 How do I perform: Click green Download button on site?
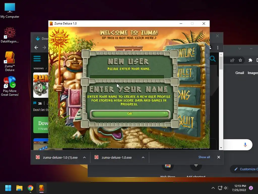click(41, 125)
